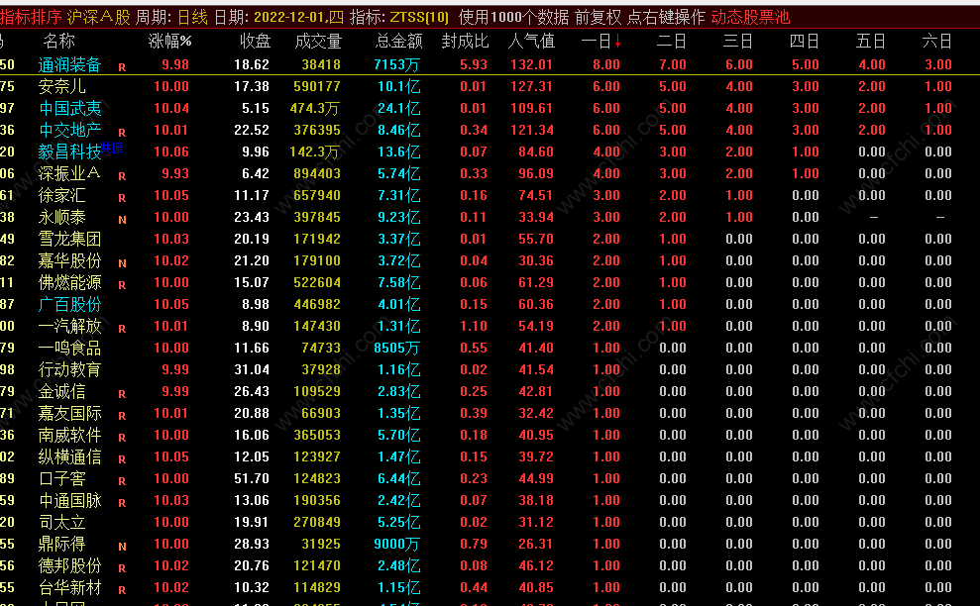This screenshot has width=980, height=606.
Task: Select stock 佛燃能源
Action: pos(69,282)
